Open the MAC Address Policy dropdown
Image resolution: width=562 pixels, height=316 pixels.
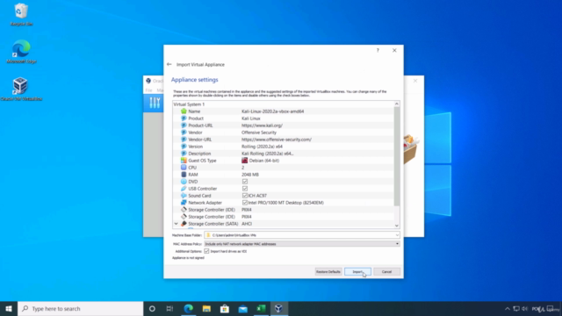(301, 244)
